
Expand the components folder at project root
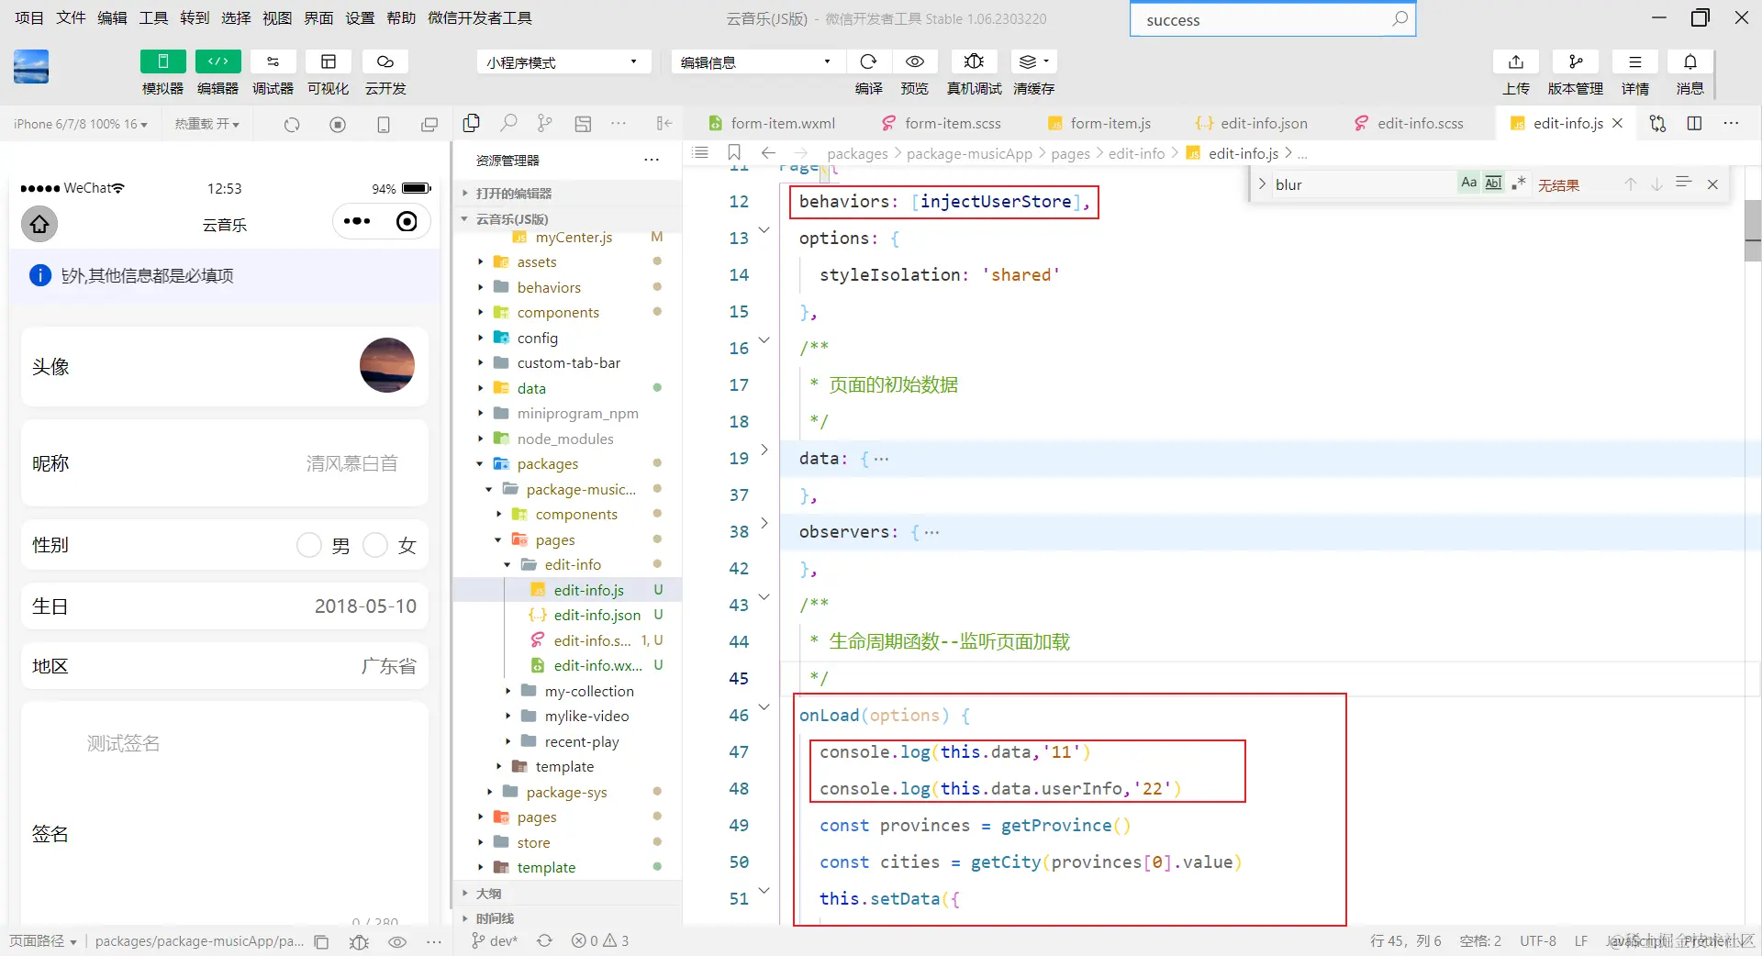[557, 312]
